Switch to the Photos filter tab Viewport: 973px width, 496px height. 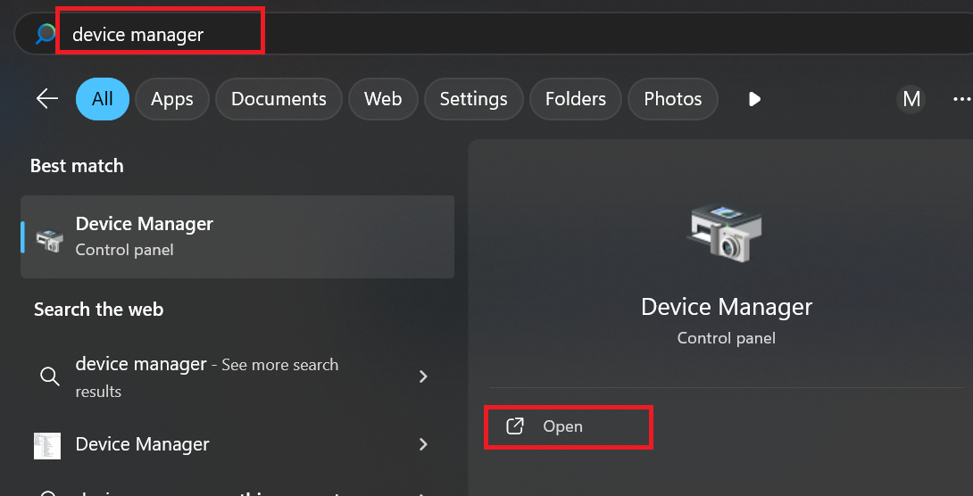[x=673, y=99]
